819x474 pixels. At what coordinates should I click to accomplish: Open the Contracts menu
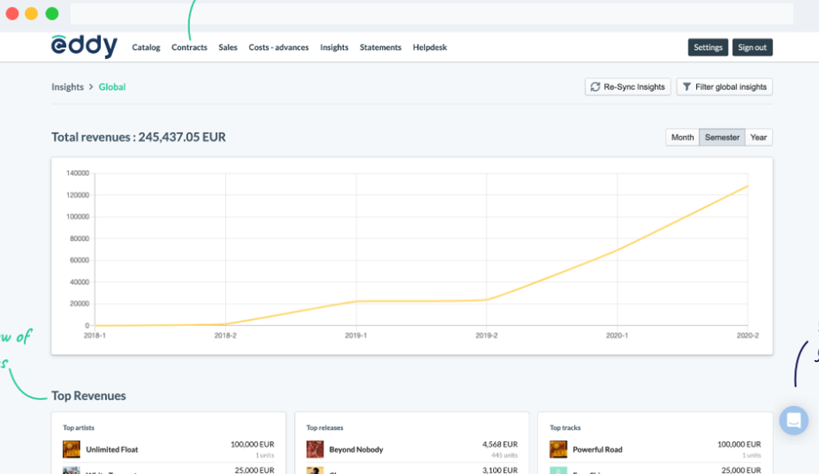[x=189, y=47]
